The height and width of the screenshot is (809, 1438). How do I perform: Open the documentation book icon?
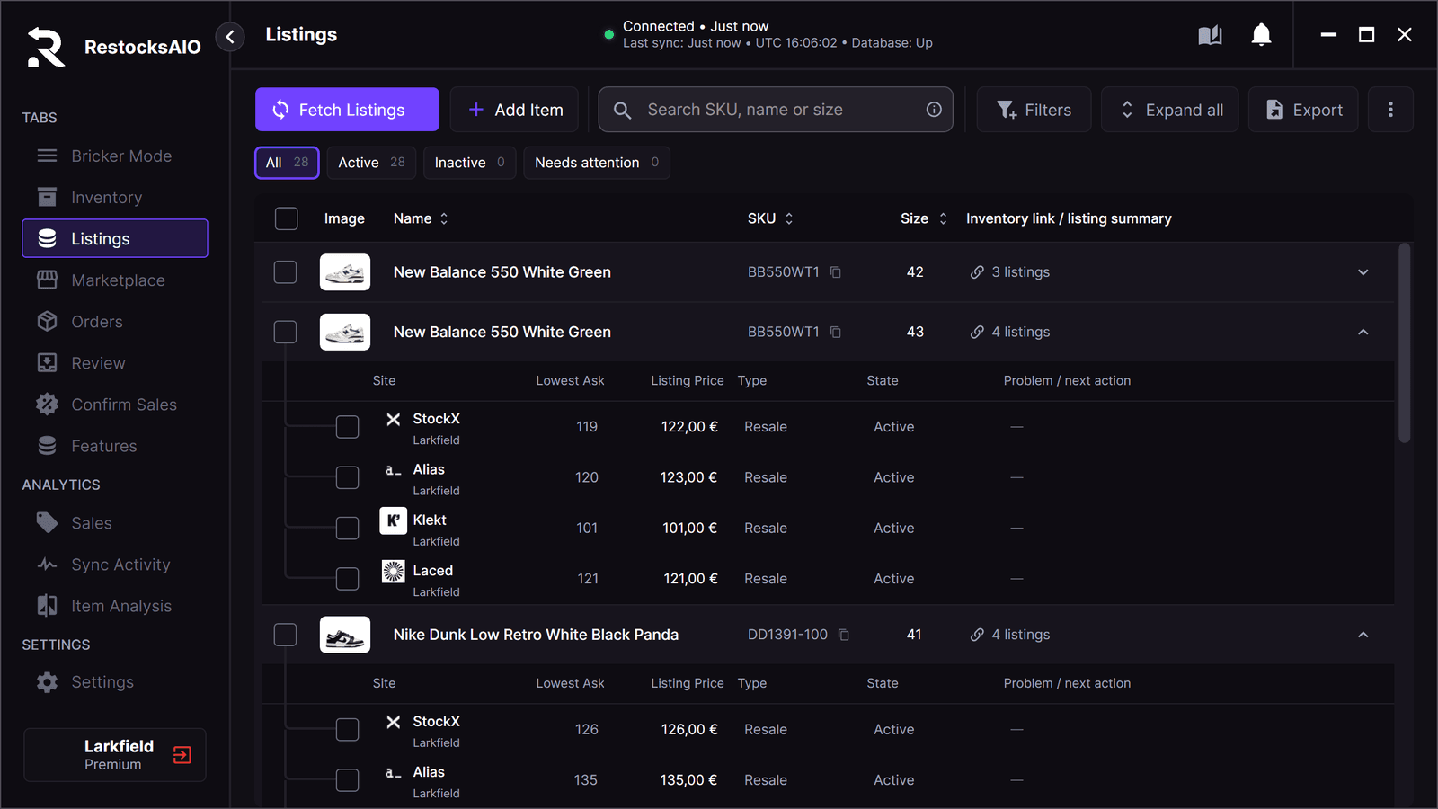pyautogui.click(x=1211, y=35)
